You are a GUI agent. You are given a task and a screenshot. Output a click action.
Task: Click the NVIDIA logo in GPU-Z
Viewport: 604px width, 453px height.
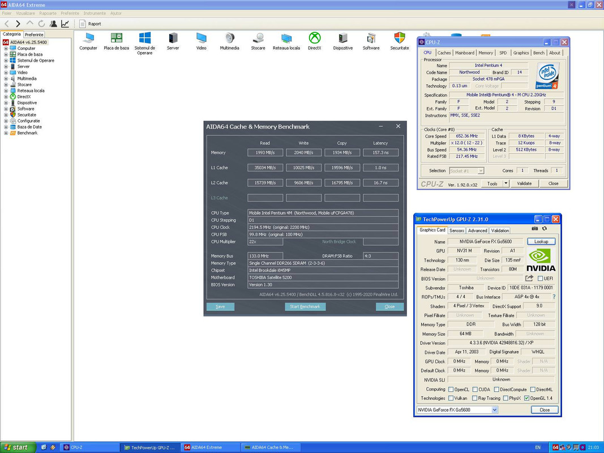point(541,260)
